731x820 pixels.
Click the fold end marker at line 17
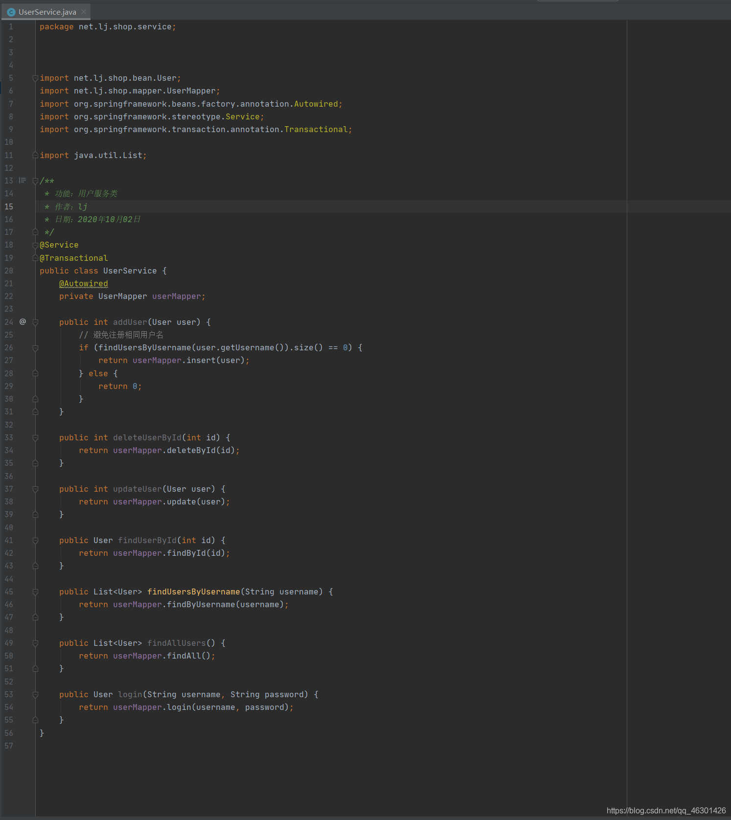click(x=35, y=232)
